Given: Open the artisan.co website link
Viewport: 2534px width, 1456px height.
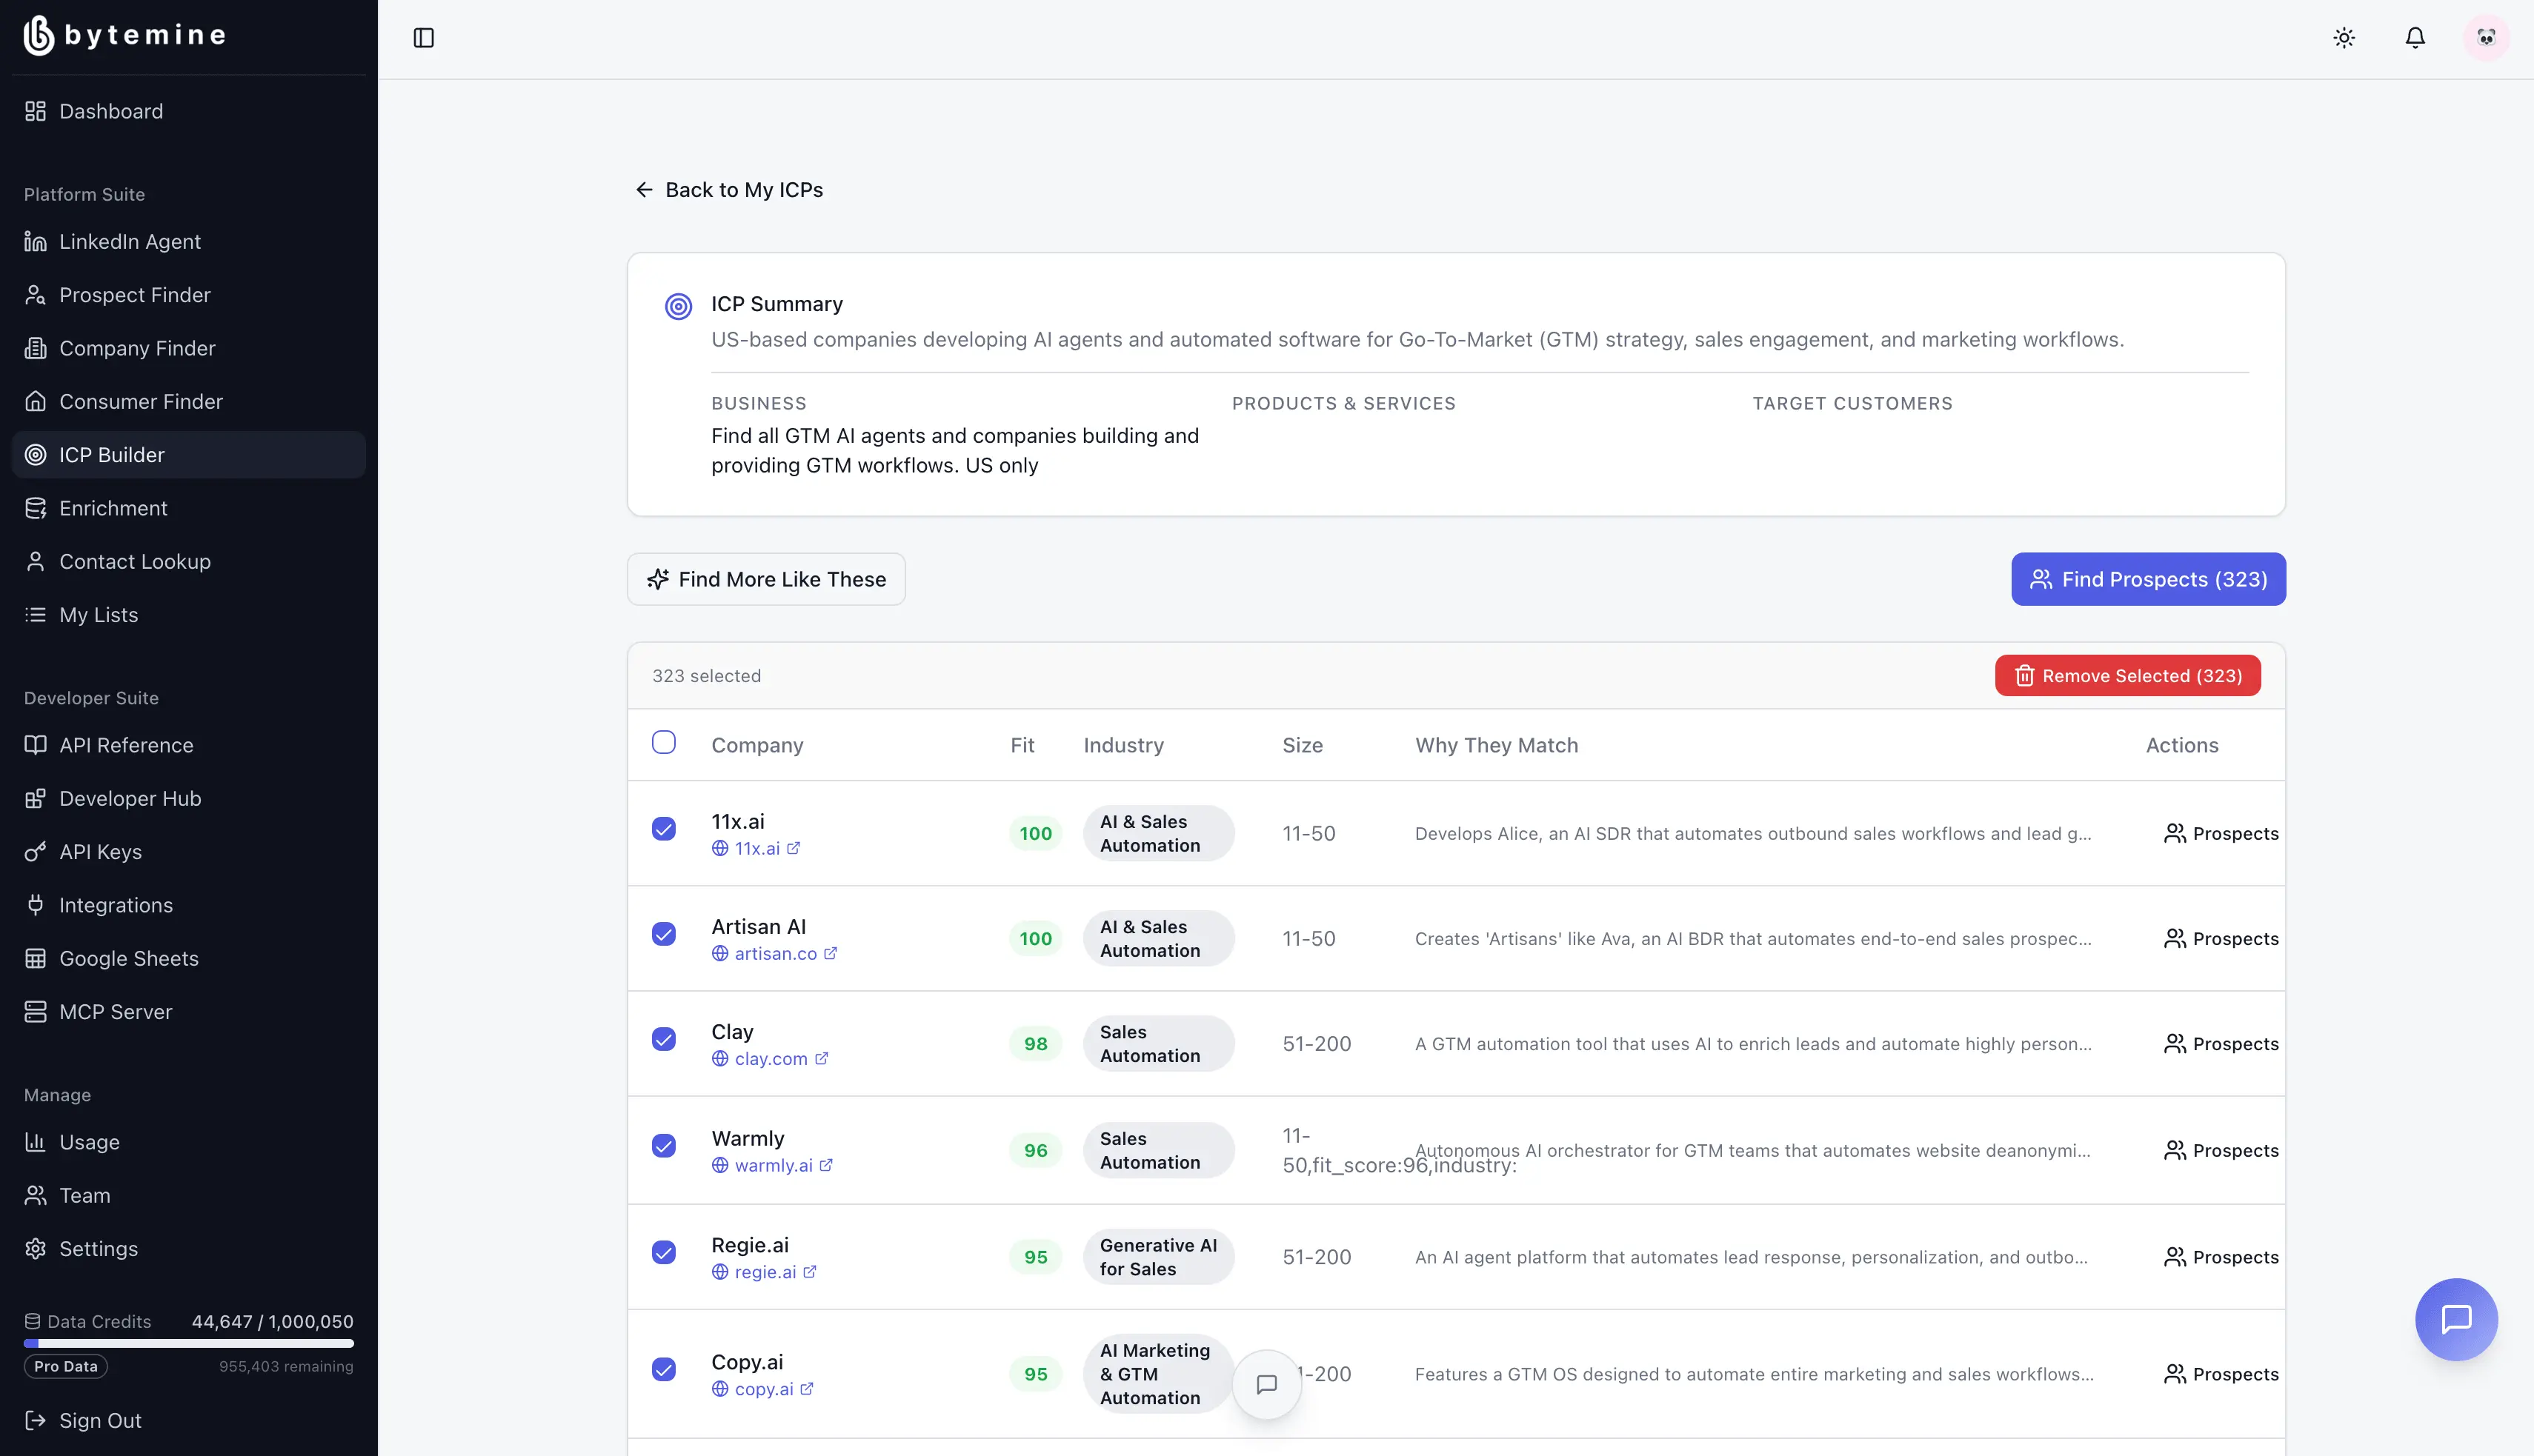Looking at the screenshot, I should point(775,954).
